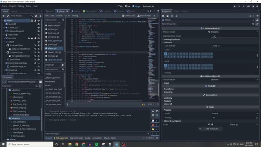Open Search Help
Image resolution: width=261 pixels, height=147 pixels.
tap(144, 16)
